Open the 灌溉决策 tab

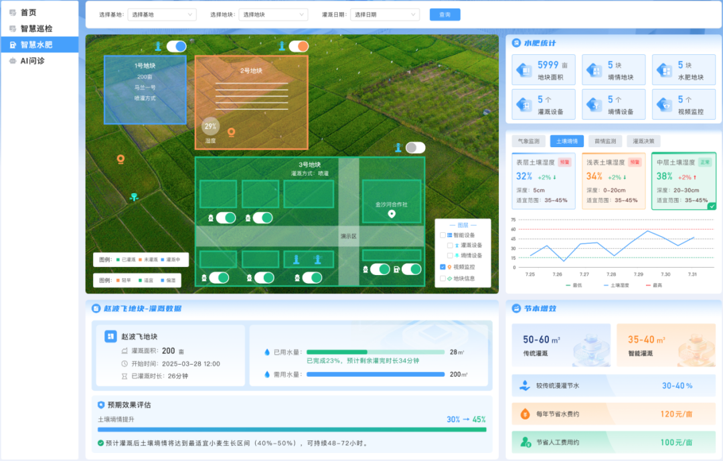pos(644,141)
